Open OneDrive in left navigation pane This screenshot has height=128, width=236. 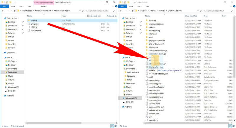click(x=9, y=53)
